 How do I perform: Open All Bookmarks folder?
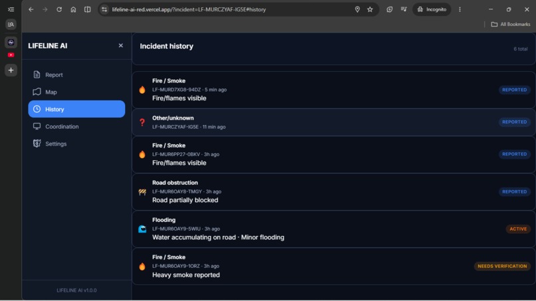(x=511, y=25)
